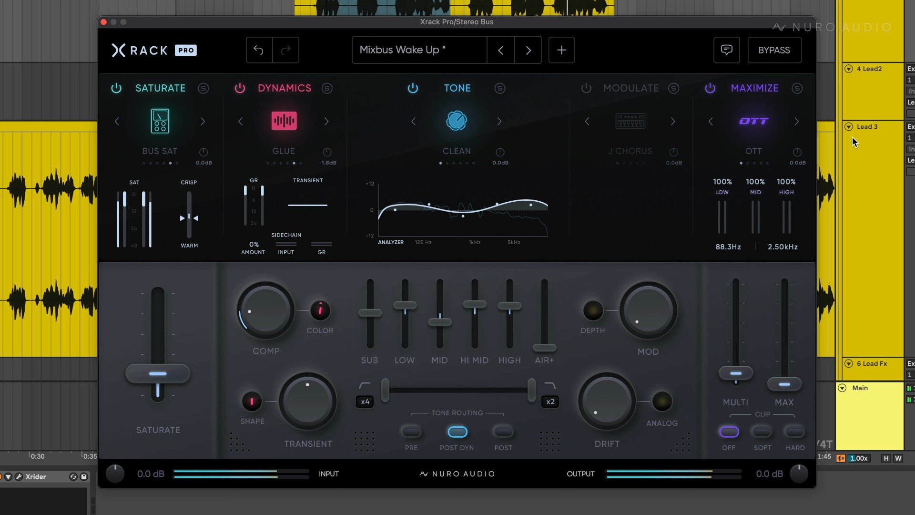This screenshot has height=515, width=915.
Task: Switch to next DYNAMICS module
Action: coord(326,122)
